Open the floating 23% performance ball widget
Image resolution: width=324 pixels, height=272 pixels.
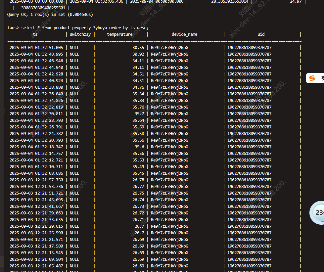(318, 212)
